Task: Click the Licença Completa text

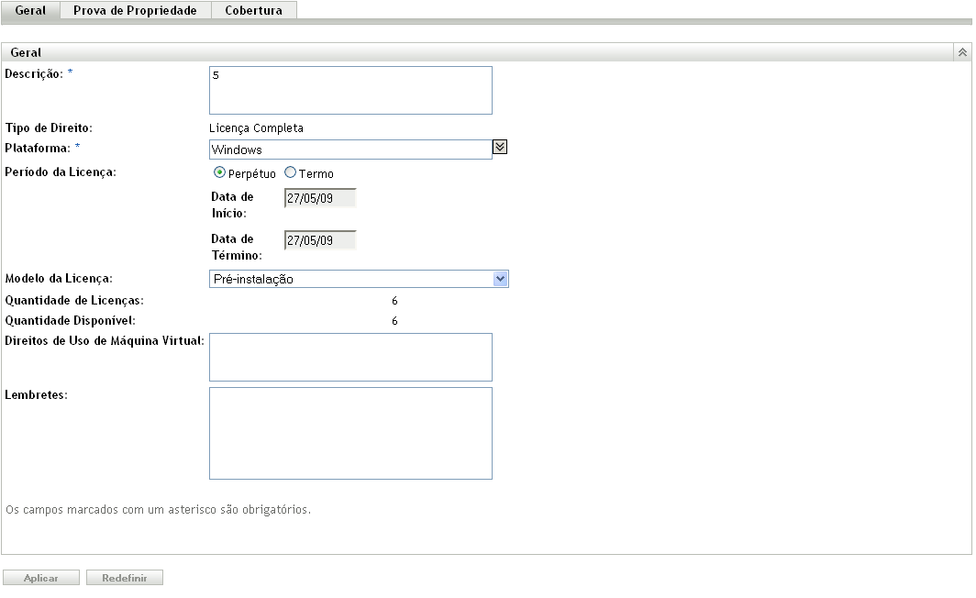Action: pyautogui.click(x=257, y=128)
